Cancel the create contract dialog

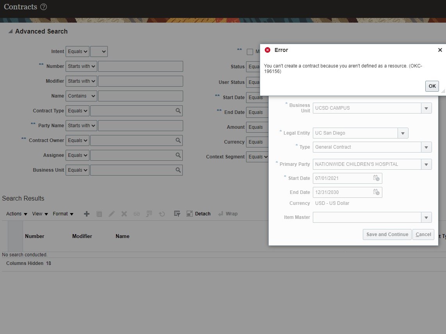coord(423,235)
